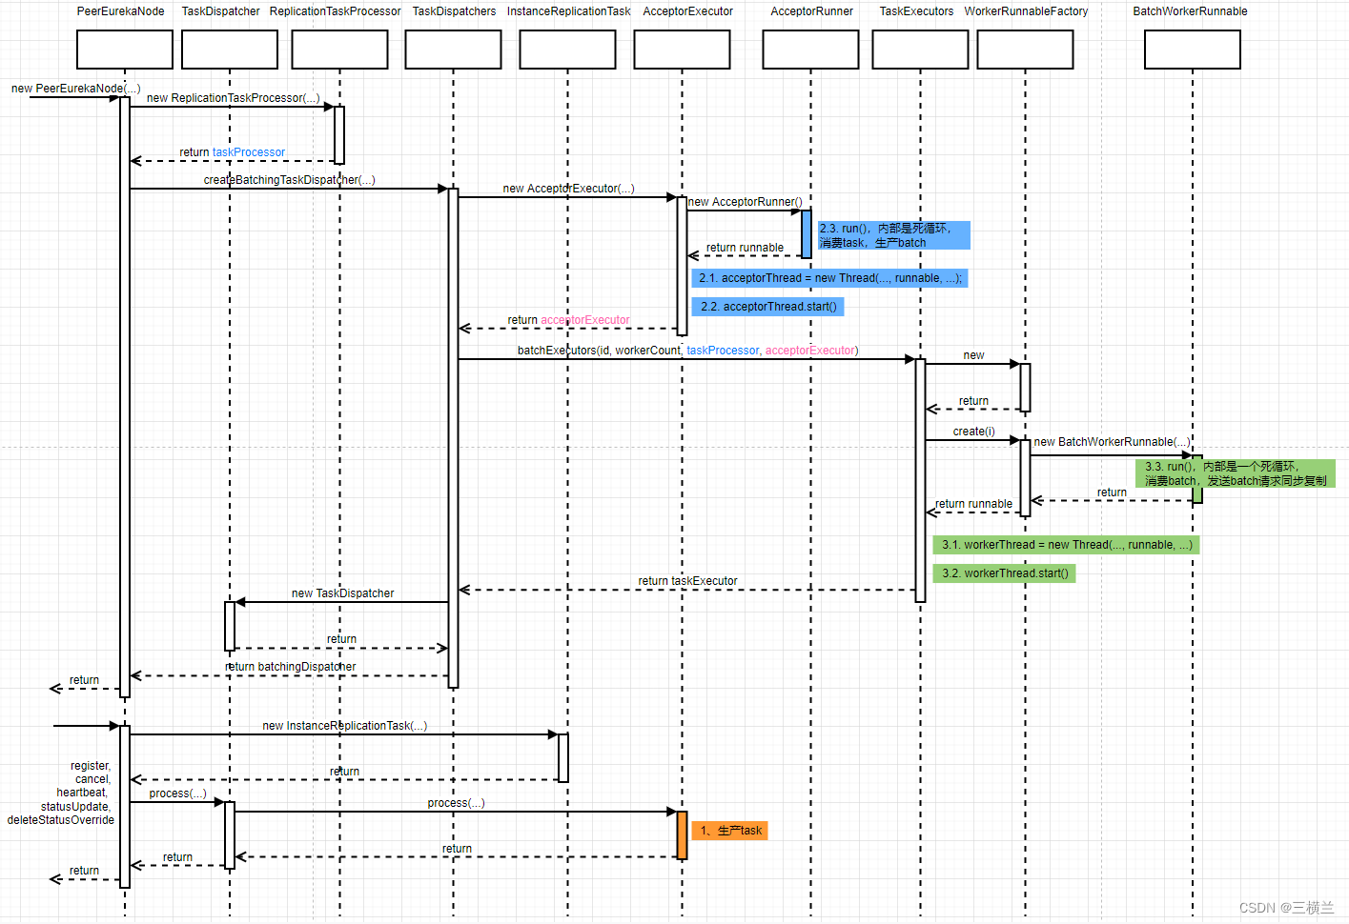Select the WorkerRunnableFactory lifeline label
This screenshot has height=924, width=1349.
[x=1026, y=11]
